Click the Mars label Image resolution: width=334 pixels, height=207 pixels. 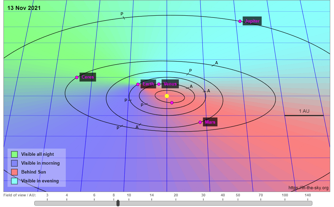(210, 122)
